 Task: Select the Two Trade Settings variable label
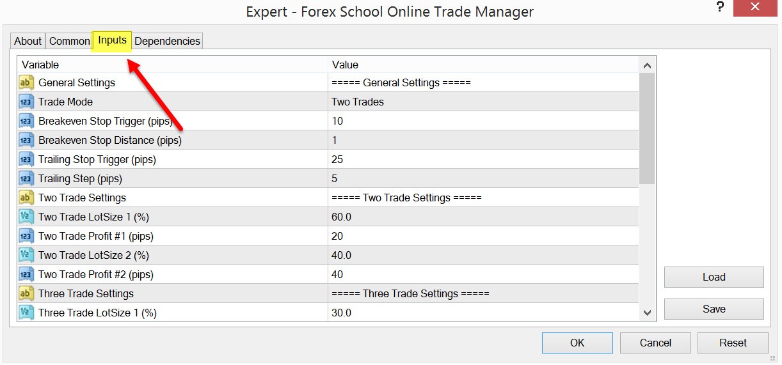click(82, 198)
